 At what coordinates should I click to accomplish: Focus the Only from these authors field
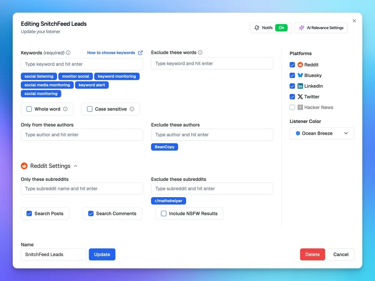coord(82,135)
